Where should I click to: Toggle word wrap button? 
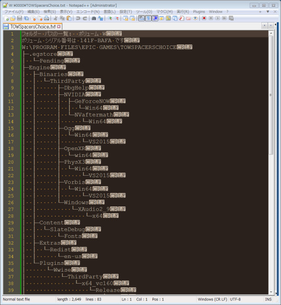click(x=142, y=18)
